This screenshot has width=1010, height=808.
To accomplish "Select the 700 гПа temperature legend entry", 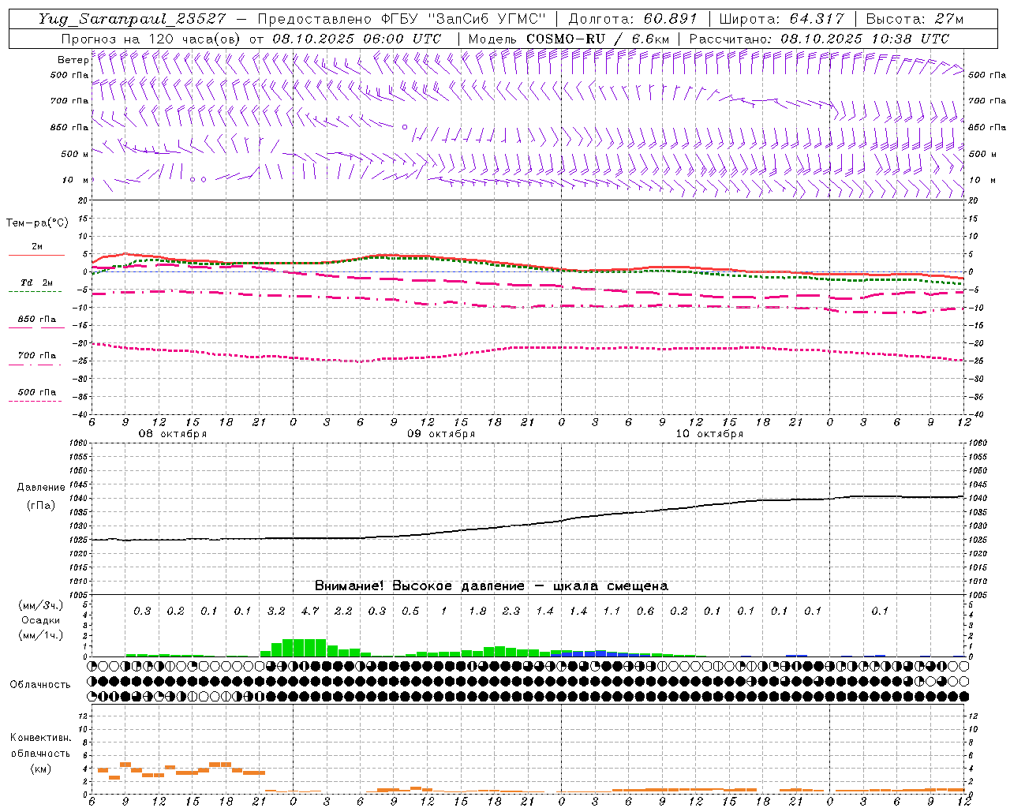I will (36, 359).
